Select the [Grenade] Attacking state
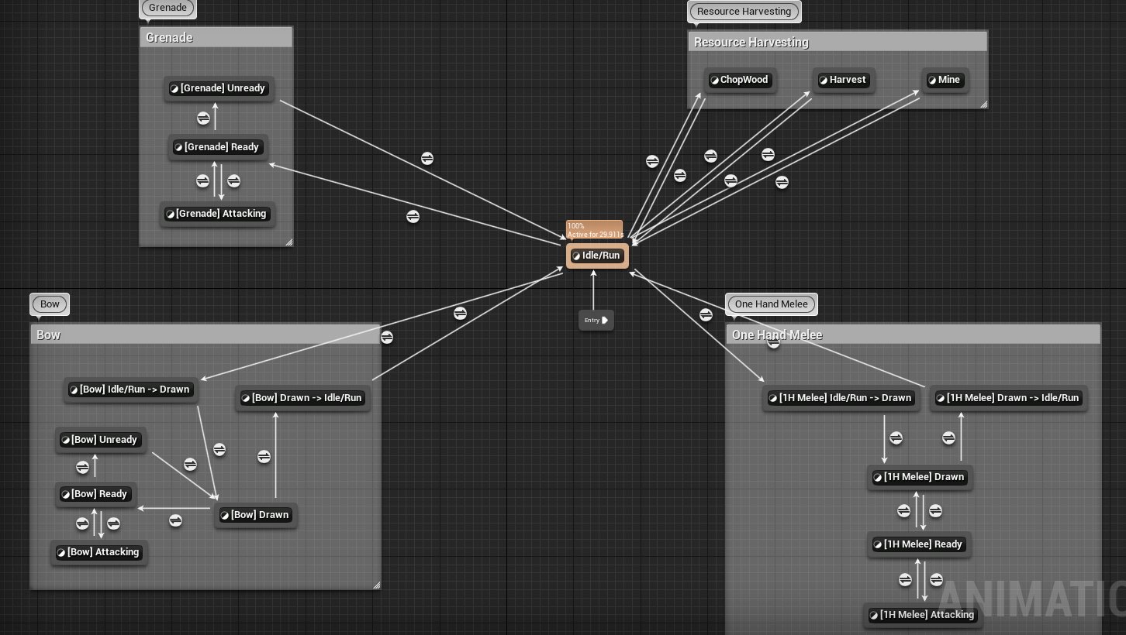Image resolution: width=1126 pixels, height=635 pixels. point(216,214)
